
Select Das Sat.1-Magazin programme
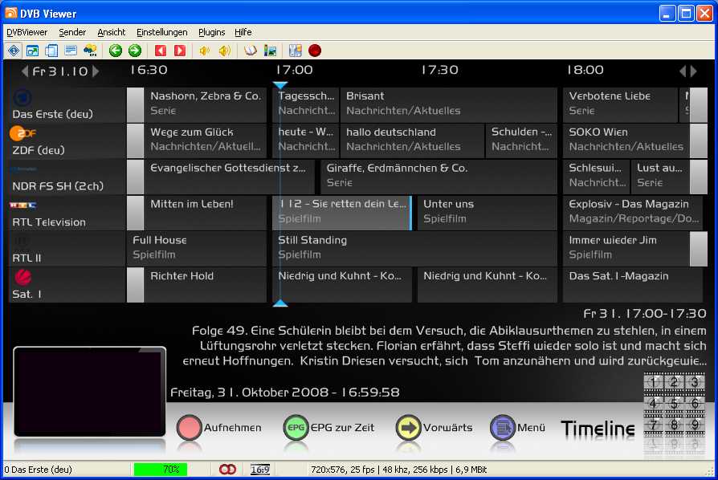(633, 285)
